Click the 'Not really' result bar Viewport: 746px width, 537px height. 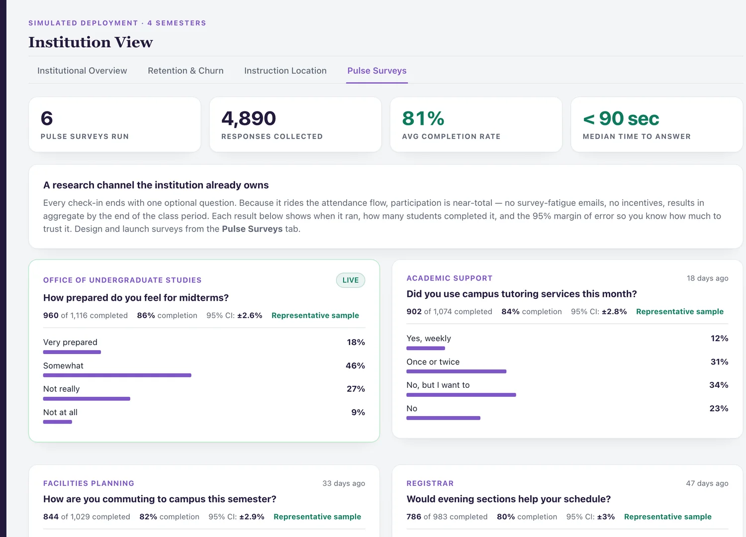(x=87, y=399)
